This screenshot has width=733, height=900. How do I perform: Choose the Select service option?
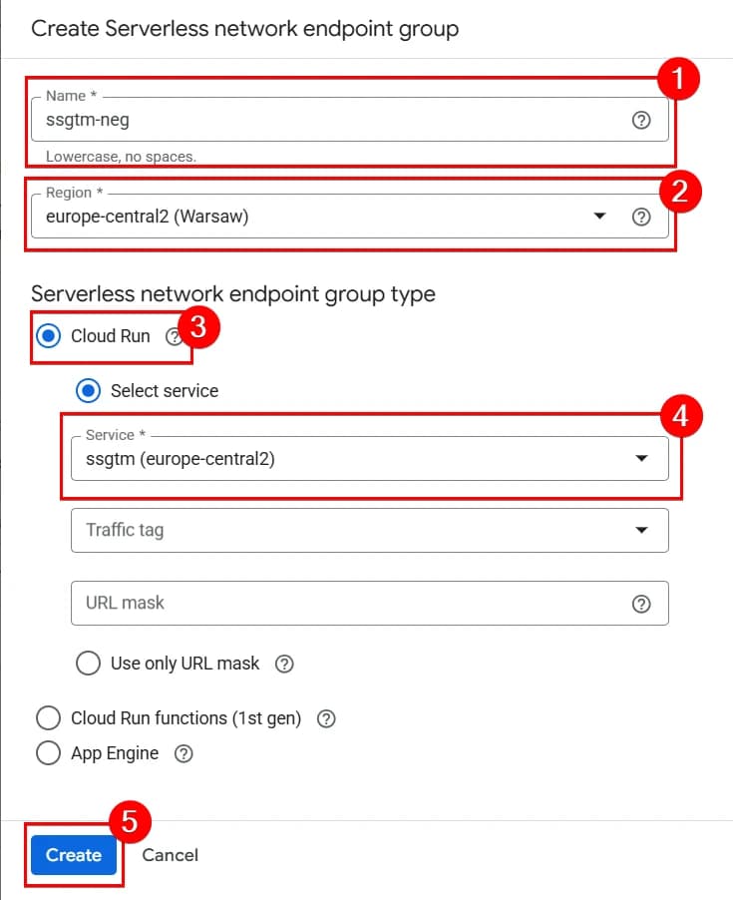[88, 391]
